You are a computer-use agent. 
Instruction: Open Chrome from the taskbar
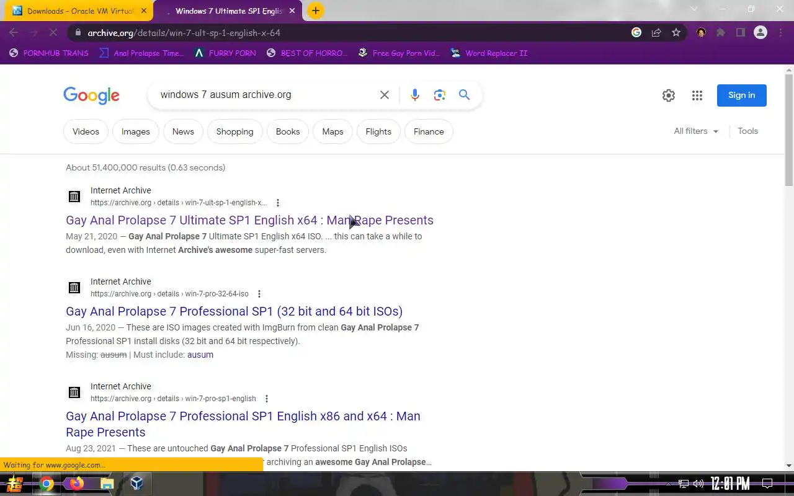click(x=47, y=484)
